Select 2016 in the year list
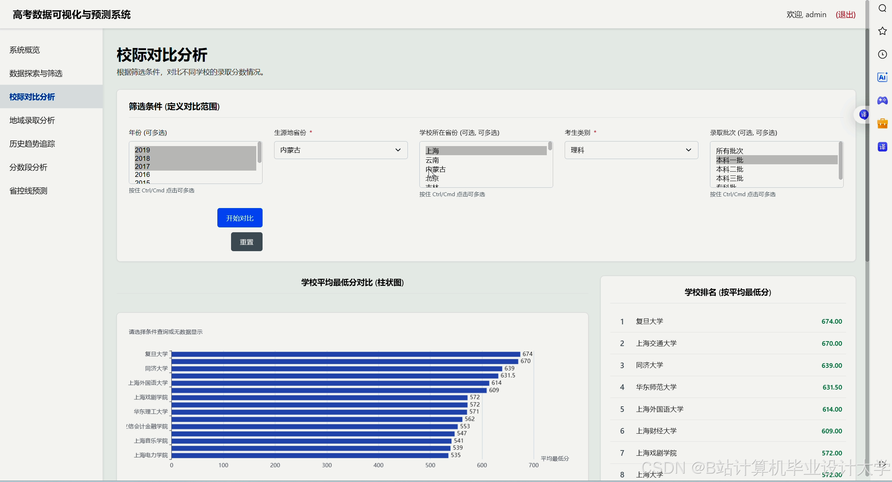 coord(142,174)
